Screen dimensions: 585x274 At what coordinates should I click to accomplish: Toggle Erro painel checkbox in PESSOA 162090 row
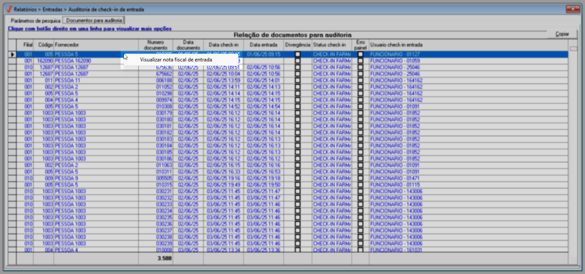360,61
